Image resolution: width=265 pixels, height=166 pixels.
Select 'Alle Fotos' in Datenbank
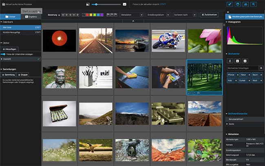[x=21, y=27]
